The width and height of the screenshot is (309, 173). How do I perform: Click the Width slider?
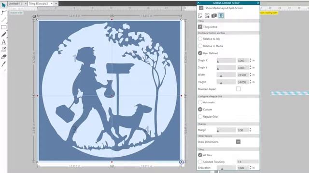pos(226,75)
